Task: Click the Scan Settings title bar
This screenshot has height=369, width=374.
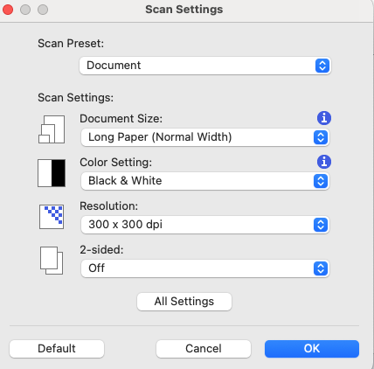Action: 184,10
